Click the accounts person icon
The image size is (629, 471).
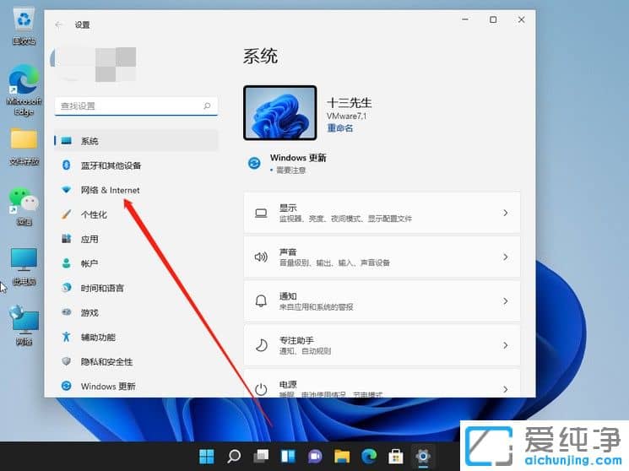[x=66, y=263]
